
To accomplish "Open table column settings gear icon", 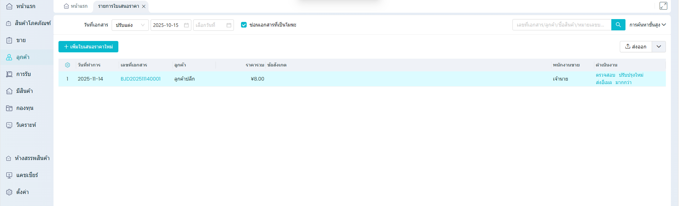I will [67, 65].
